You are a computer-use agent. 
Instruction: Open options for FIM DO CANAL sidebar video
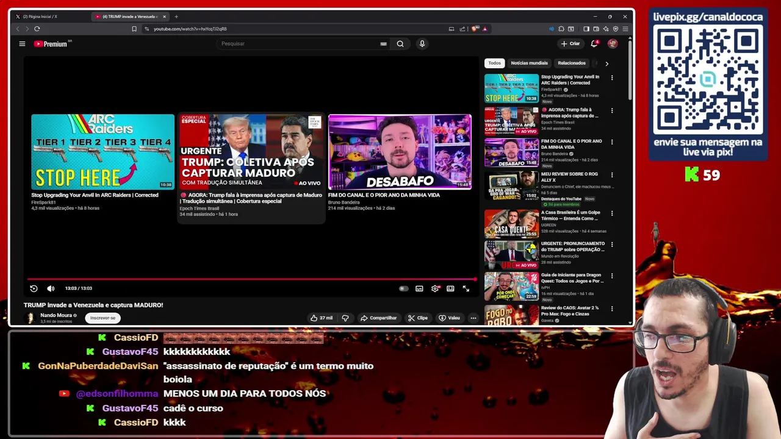pos(612,142)
